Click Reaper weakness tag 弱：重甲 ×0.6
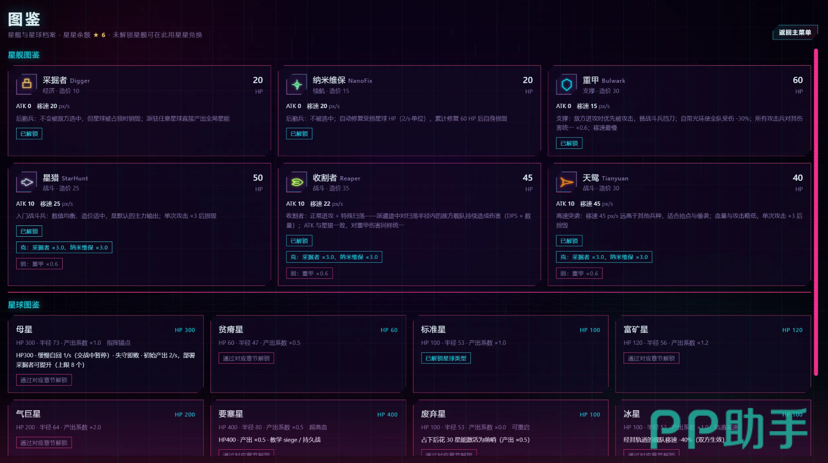 pyautogui.click(x=309, y=273)
